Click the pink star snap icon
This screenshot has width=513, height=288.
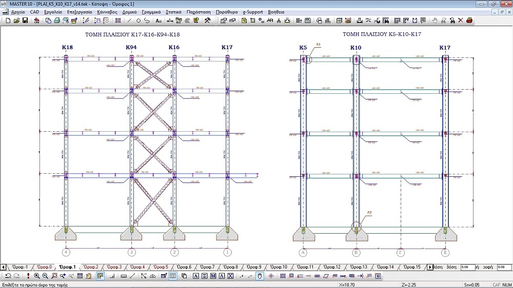[x=271, y=276]
